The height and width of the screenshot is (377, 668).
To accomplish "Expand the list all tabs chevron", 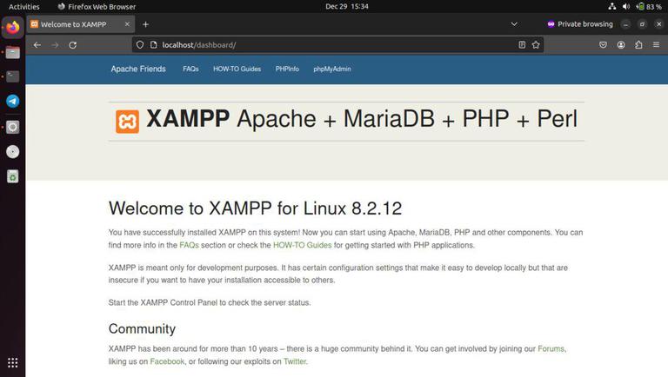I will (514, 24).
